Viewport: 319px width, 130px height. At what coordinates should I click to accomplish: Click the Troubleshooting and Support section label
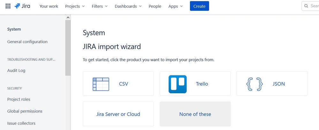31,60
